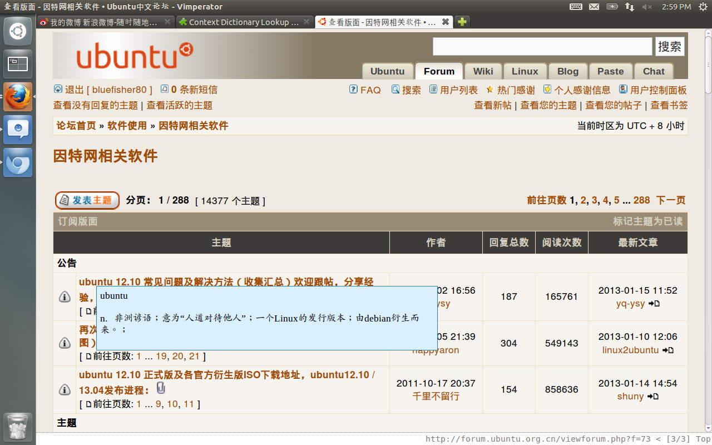The width and height of the screenshot is (712, 445).
Task: Open the Blog navigation tab
Action: coord(568,71)
